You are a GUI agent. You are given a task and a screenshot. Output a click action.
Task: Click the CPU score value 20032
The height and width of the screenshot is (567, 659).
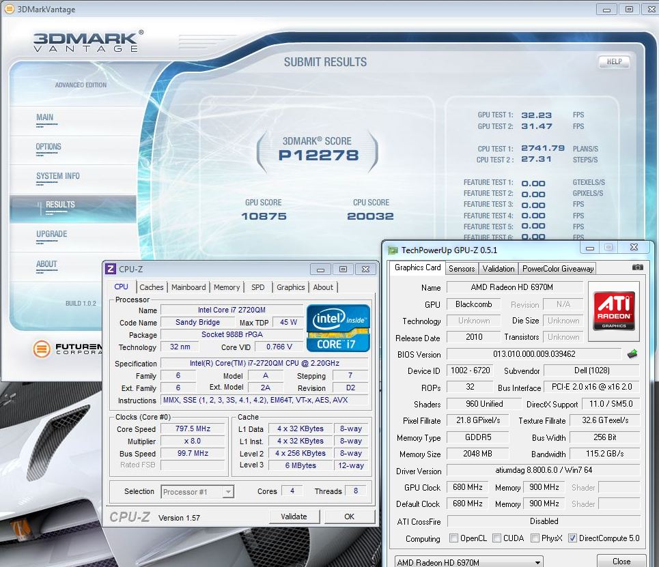point(370,216)
